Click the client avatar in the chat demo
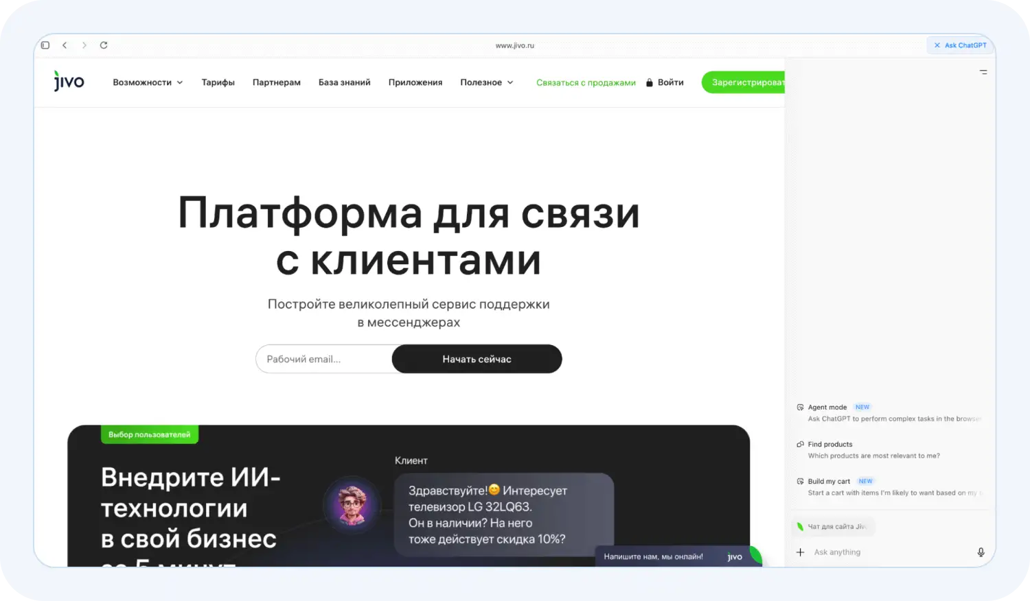Viewport: 1030px width, 601px height. pos(352,505)
